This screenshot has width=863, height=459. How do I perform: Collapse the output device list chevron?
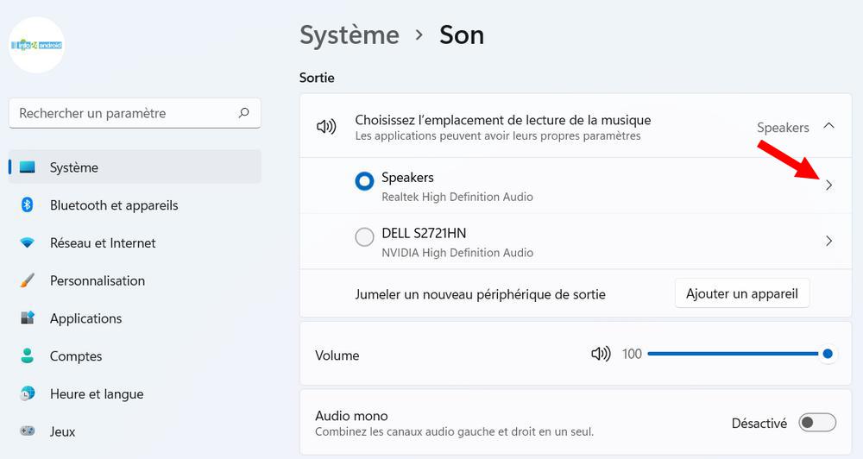pyautogui.click(x=828, y=126)
